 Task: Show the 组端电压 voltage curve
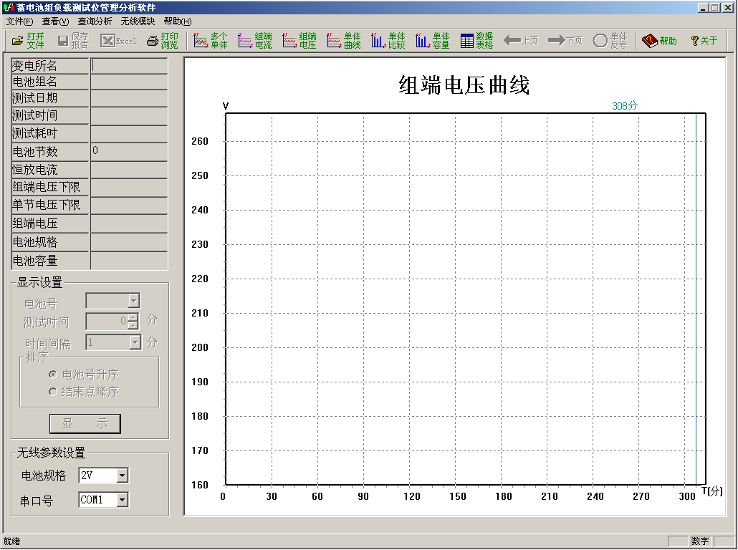pos(299,41)
